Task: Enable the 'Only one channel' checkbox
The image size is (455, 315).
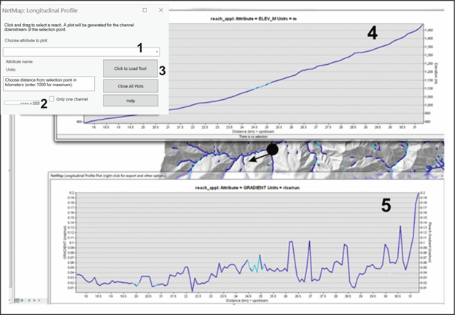Action: point(51,99)
